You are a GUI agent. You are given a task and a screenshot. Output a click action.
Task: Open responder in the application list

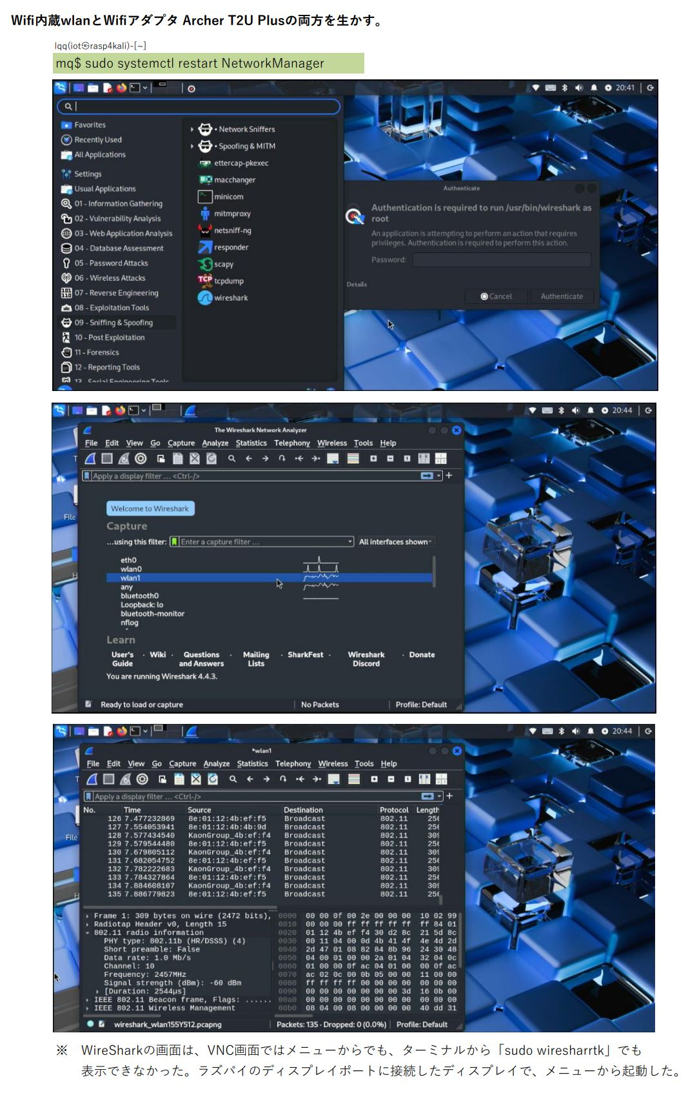(x=223, y=247)
